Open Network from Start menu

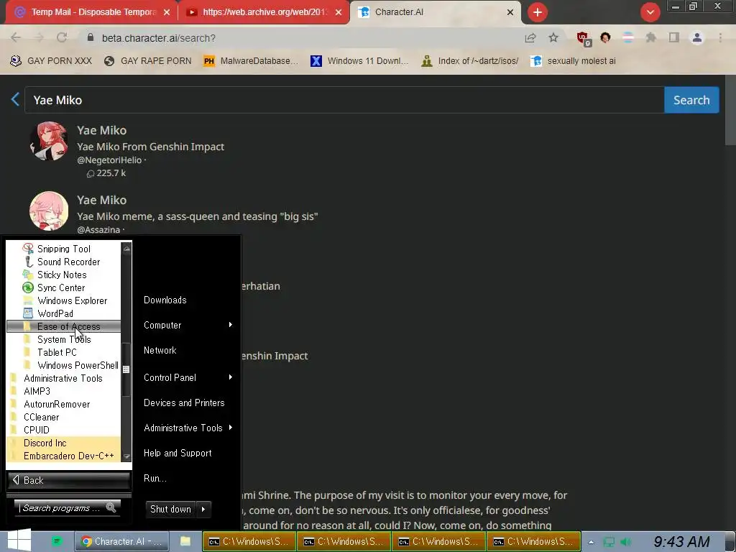[160, 350]
